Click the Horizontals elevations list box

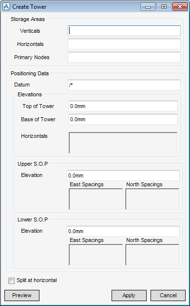pyautogui.click(x=123, y=143)
